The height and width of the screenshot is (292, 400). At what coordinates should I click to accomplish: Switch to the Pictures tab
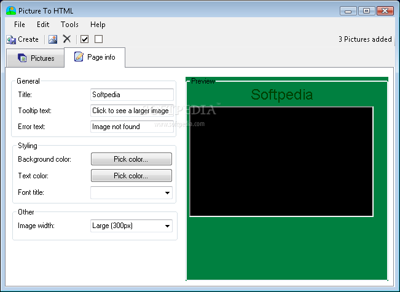pyautogui.click(x=36, y=58)
